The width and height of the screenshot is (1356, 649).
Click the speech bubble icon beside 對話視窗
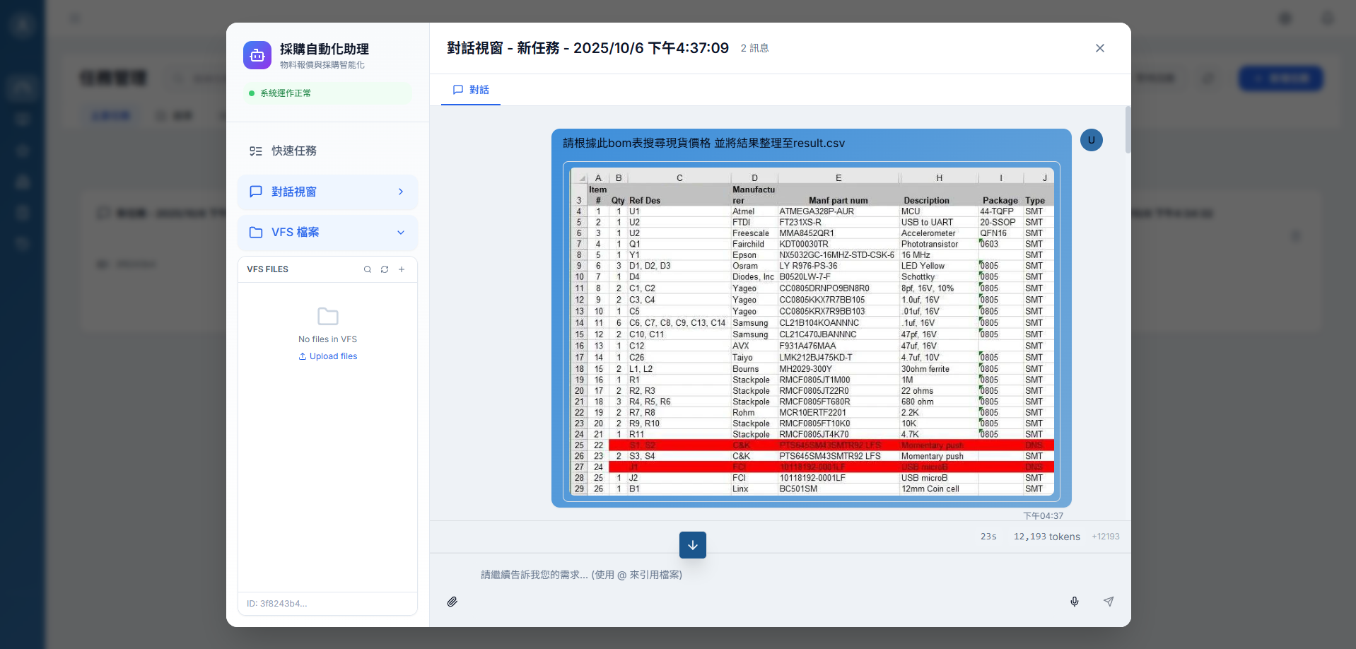[x=255, y=192]
